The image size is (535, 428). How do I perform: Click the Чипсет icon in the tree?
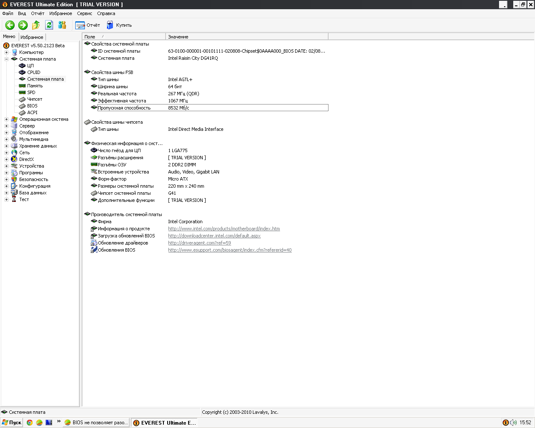click(22, 99)
